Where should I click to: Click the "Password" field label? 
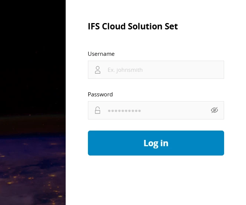point(100,95)
